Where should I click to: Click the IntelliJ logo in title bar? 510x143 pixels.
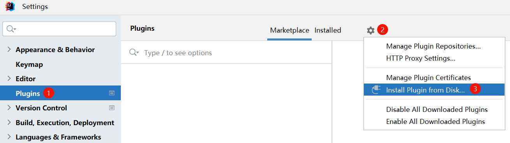pyautogui.click(x=10, y=7)
